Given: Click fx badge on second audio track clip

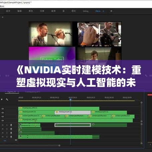Looking at the screenshot, I should point(21,128).
